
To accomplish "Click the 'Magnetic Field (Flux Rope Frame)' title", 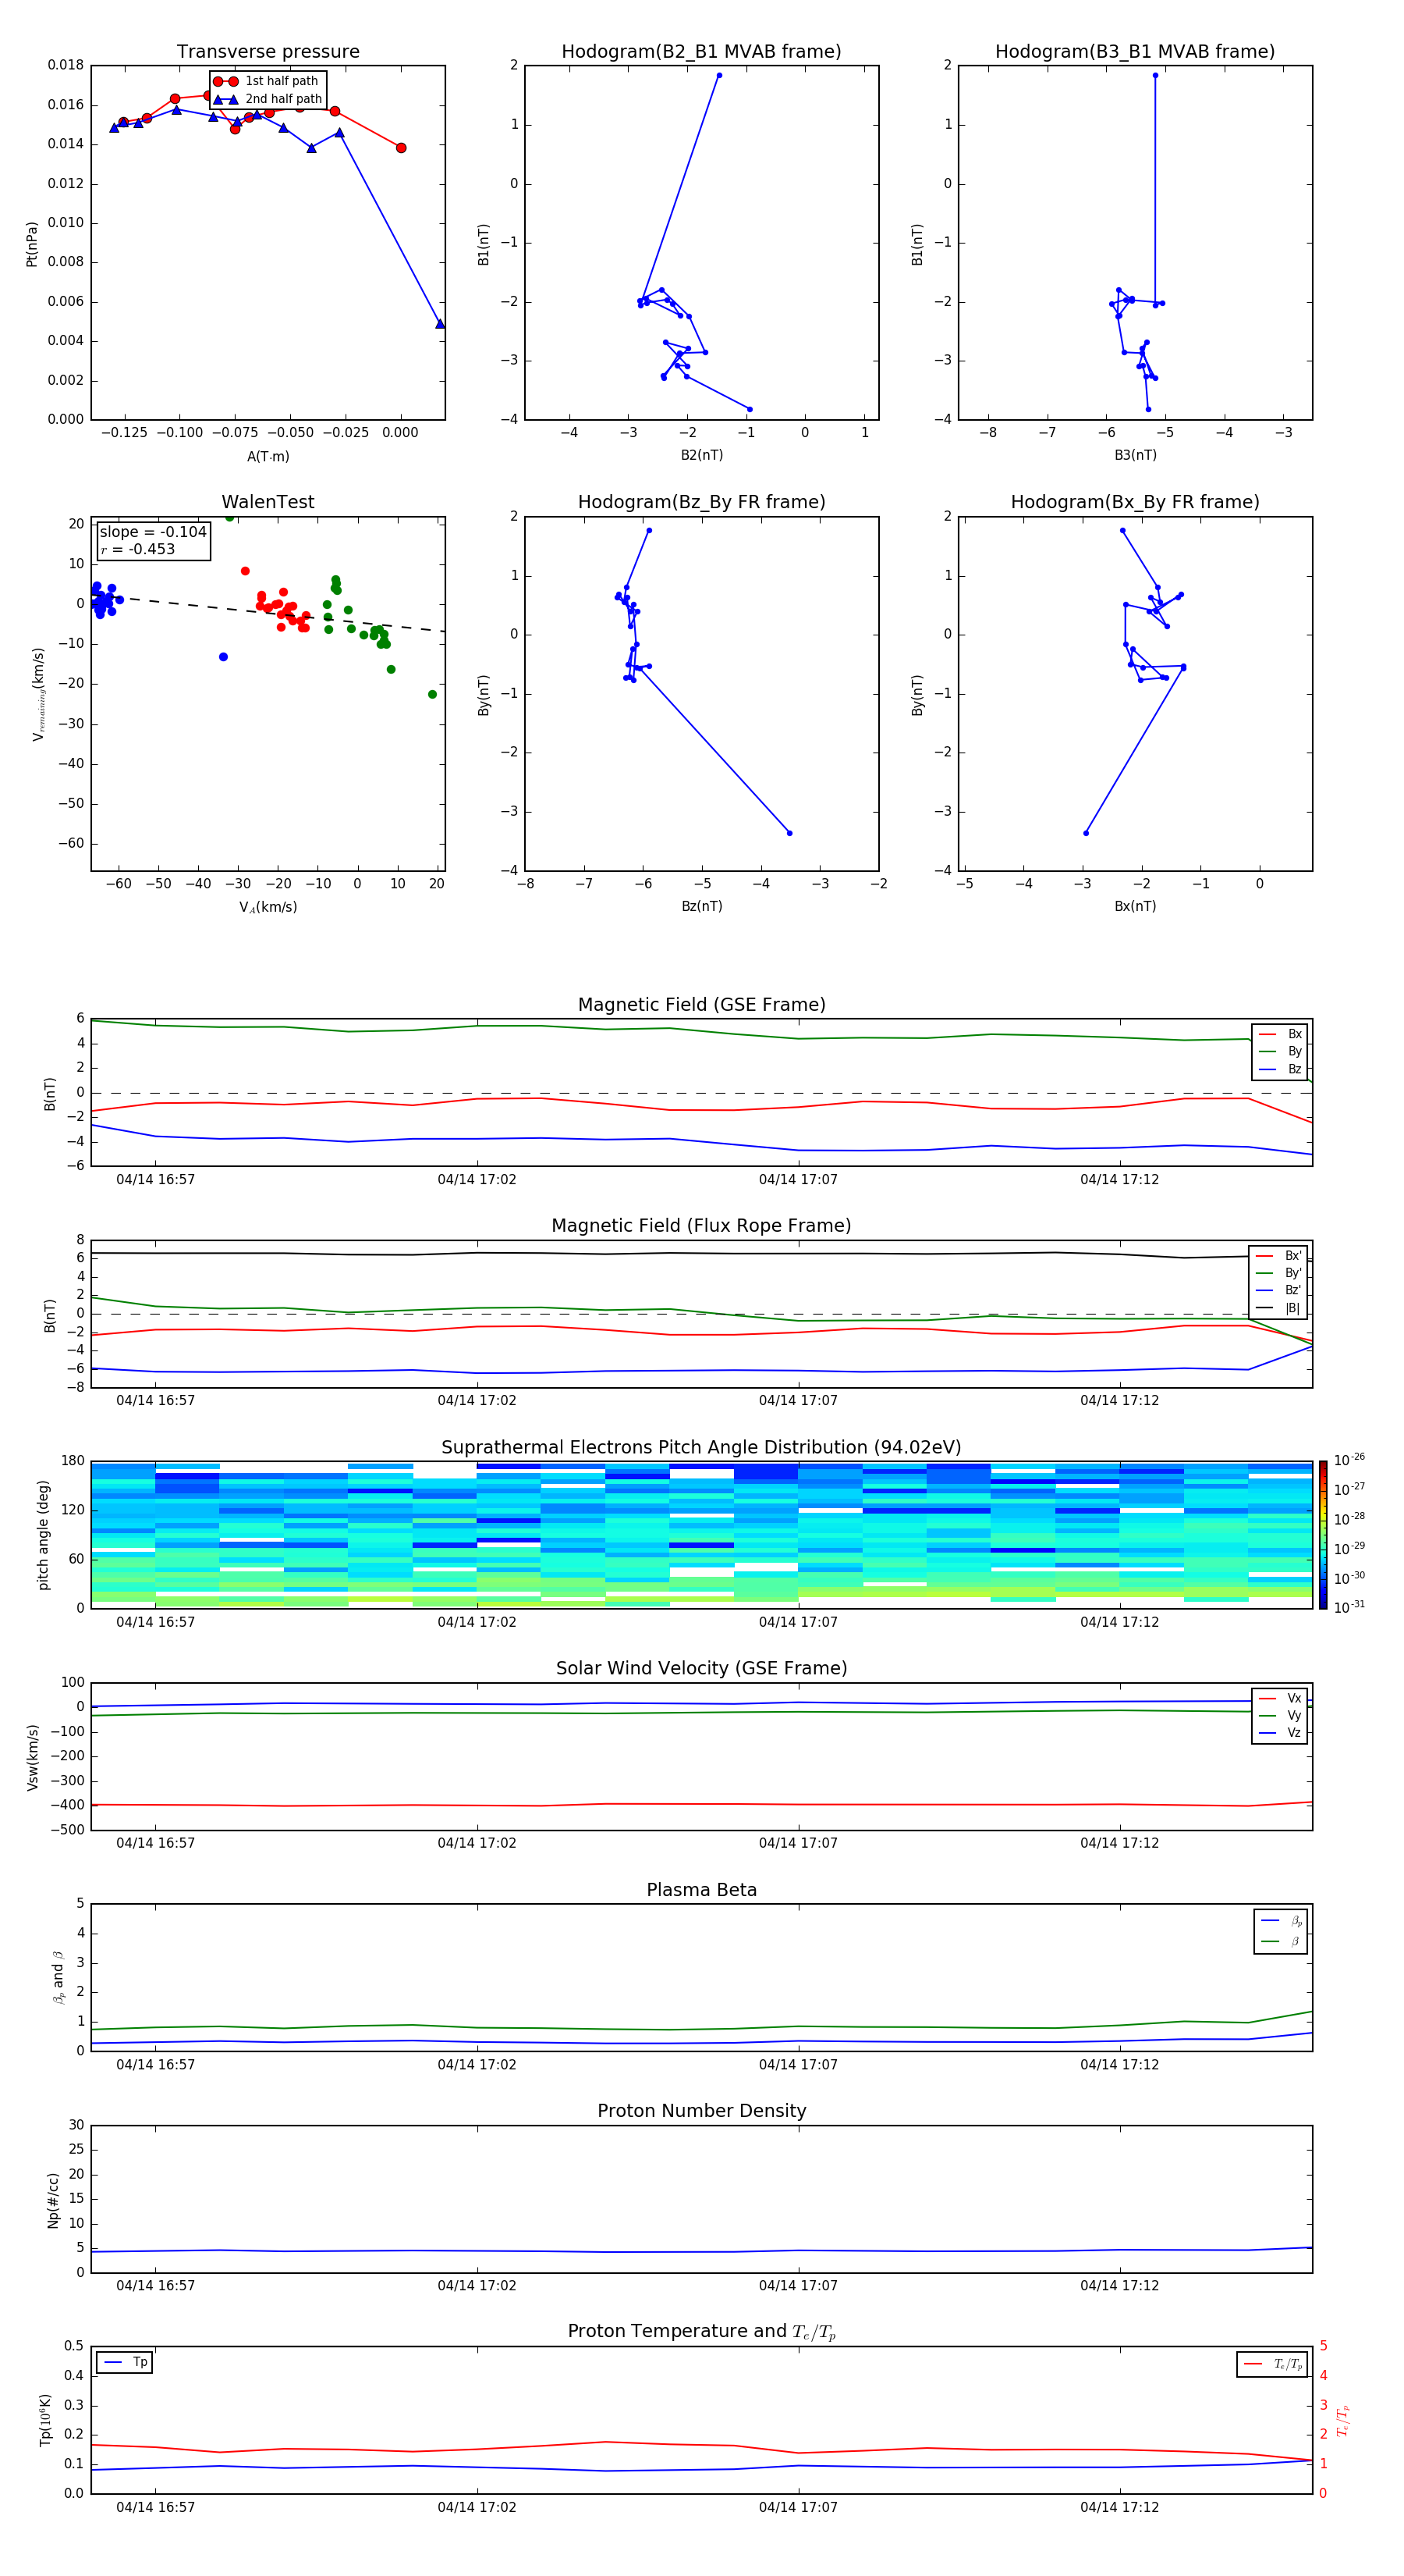I will point(701,1226).
